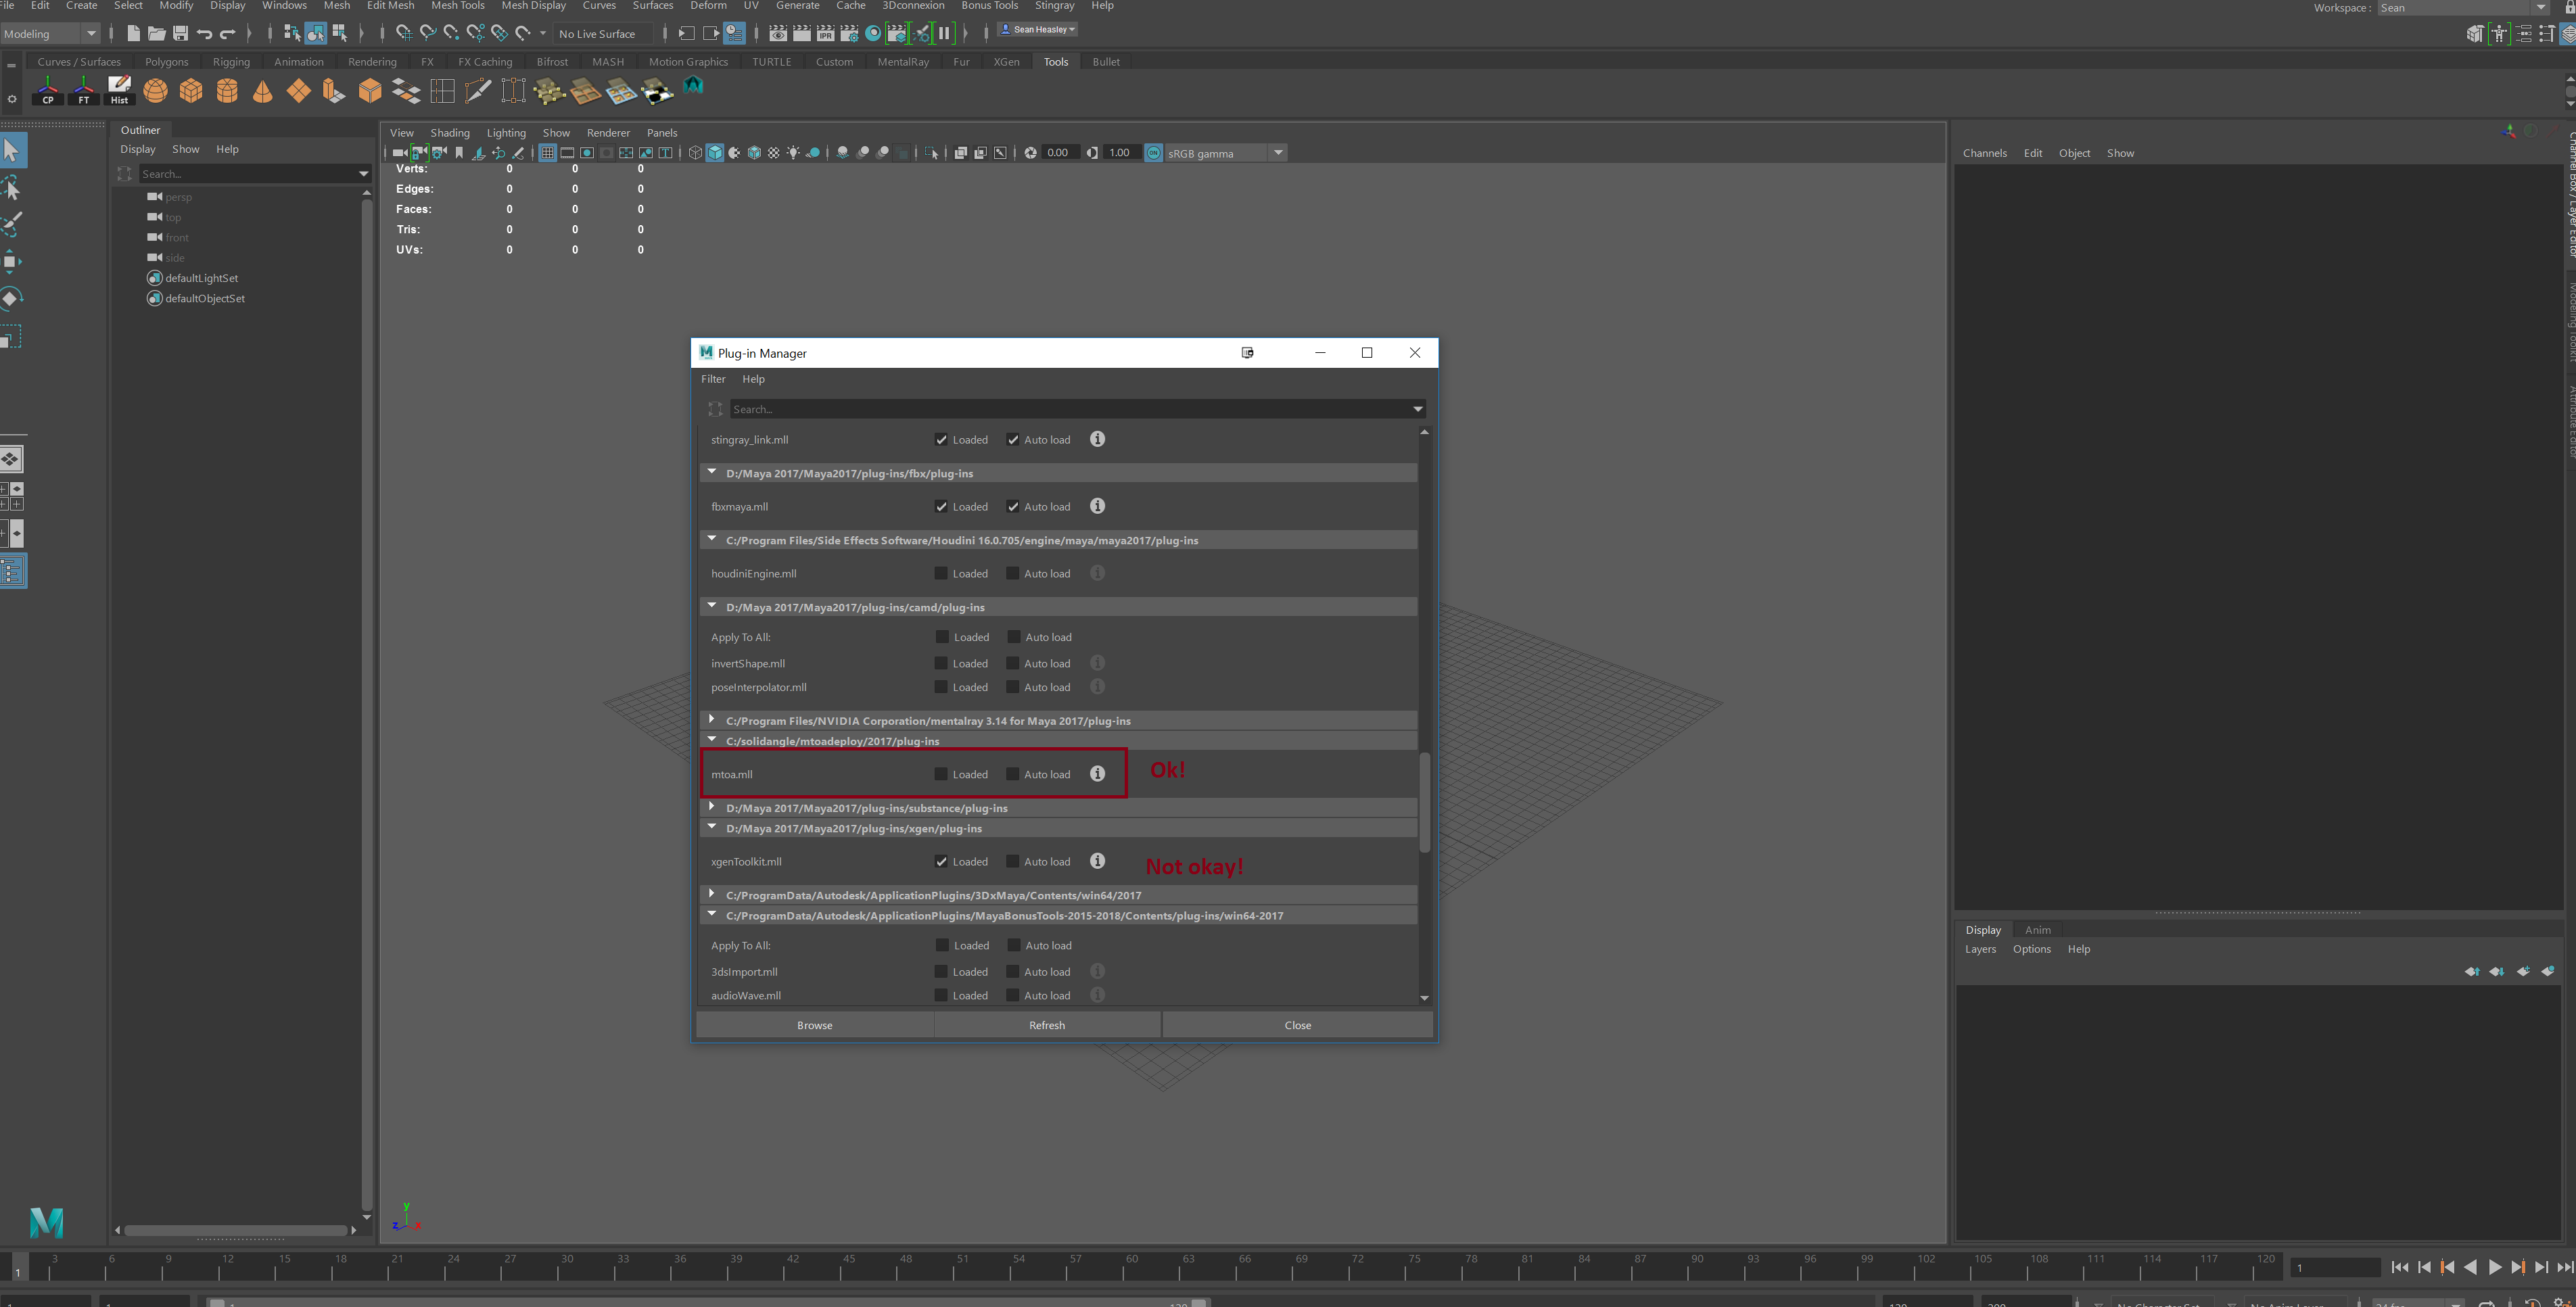The image size is (2576, 1307).
Task: Click the wireframe display viewport icon
Action: click(695, 152)
